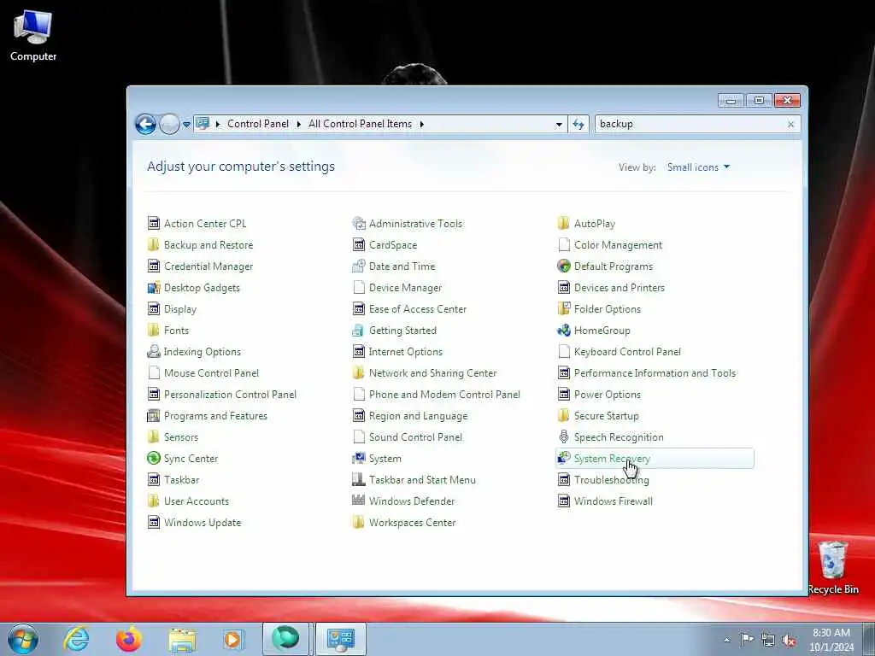
Task: Open Windows Media Player from taskbar
Action: tap(233, 639)
